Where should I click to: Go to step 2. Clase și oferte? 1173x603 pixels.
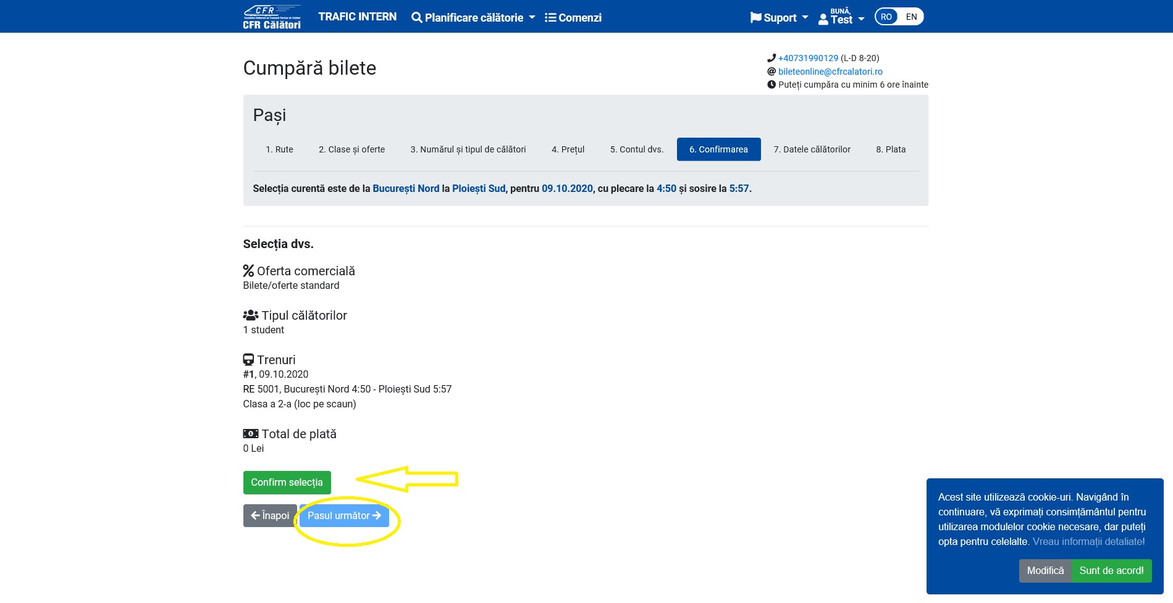351,149
